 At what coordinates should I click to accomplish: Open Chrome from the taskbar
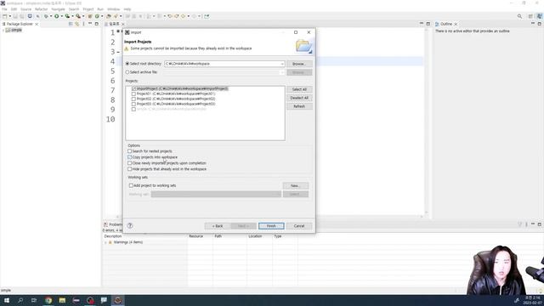[x=48, y=300]
